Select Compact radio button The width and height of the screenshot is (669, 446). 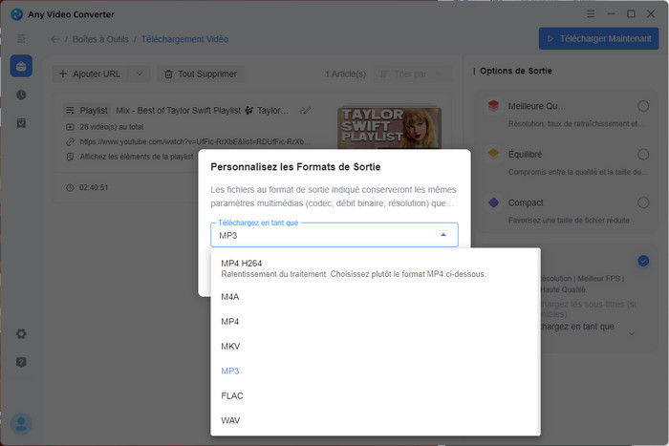pos(643,202)
